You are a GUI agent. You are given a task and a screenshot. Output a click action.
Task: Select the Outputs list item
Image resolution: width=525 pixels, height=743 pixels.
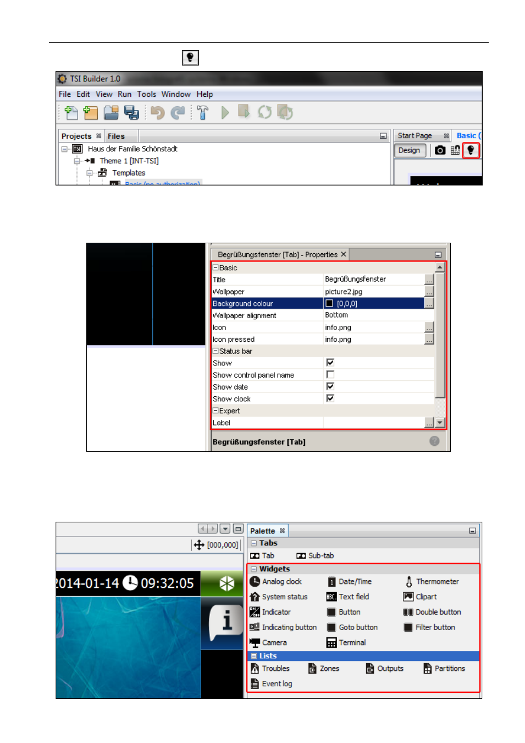point(385,668)
